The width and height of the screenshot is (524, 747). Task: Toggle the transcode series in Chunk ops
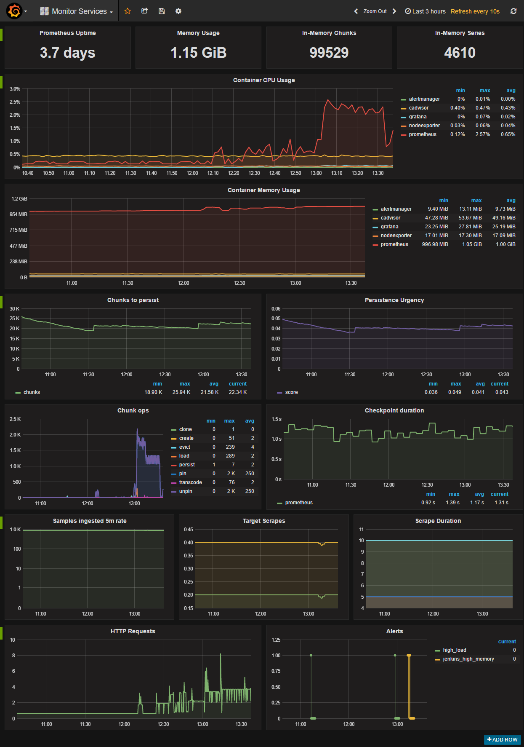190,482
